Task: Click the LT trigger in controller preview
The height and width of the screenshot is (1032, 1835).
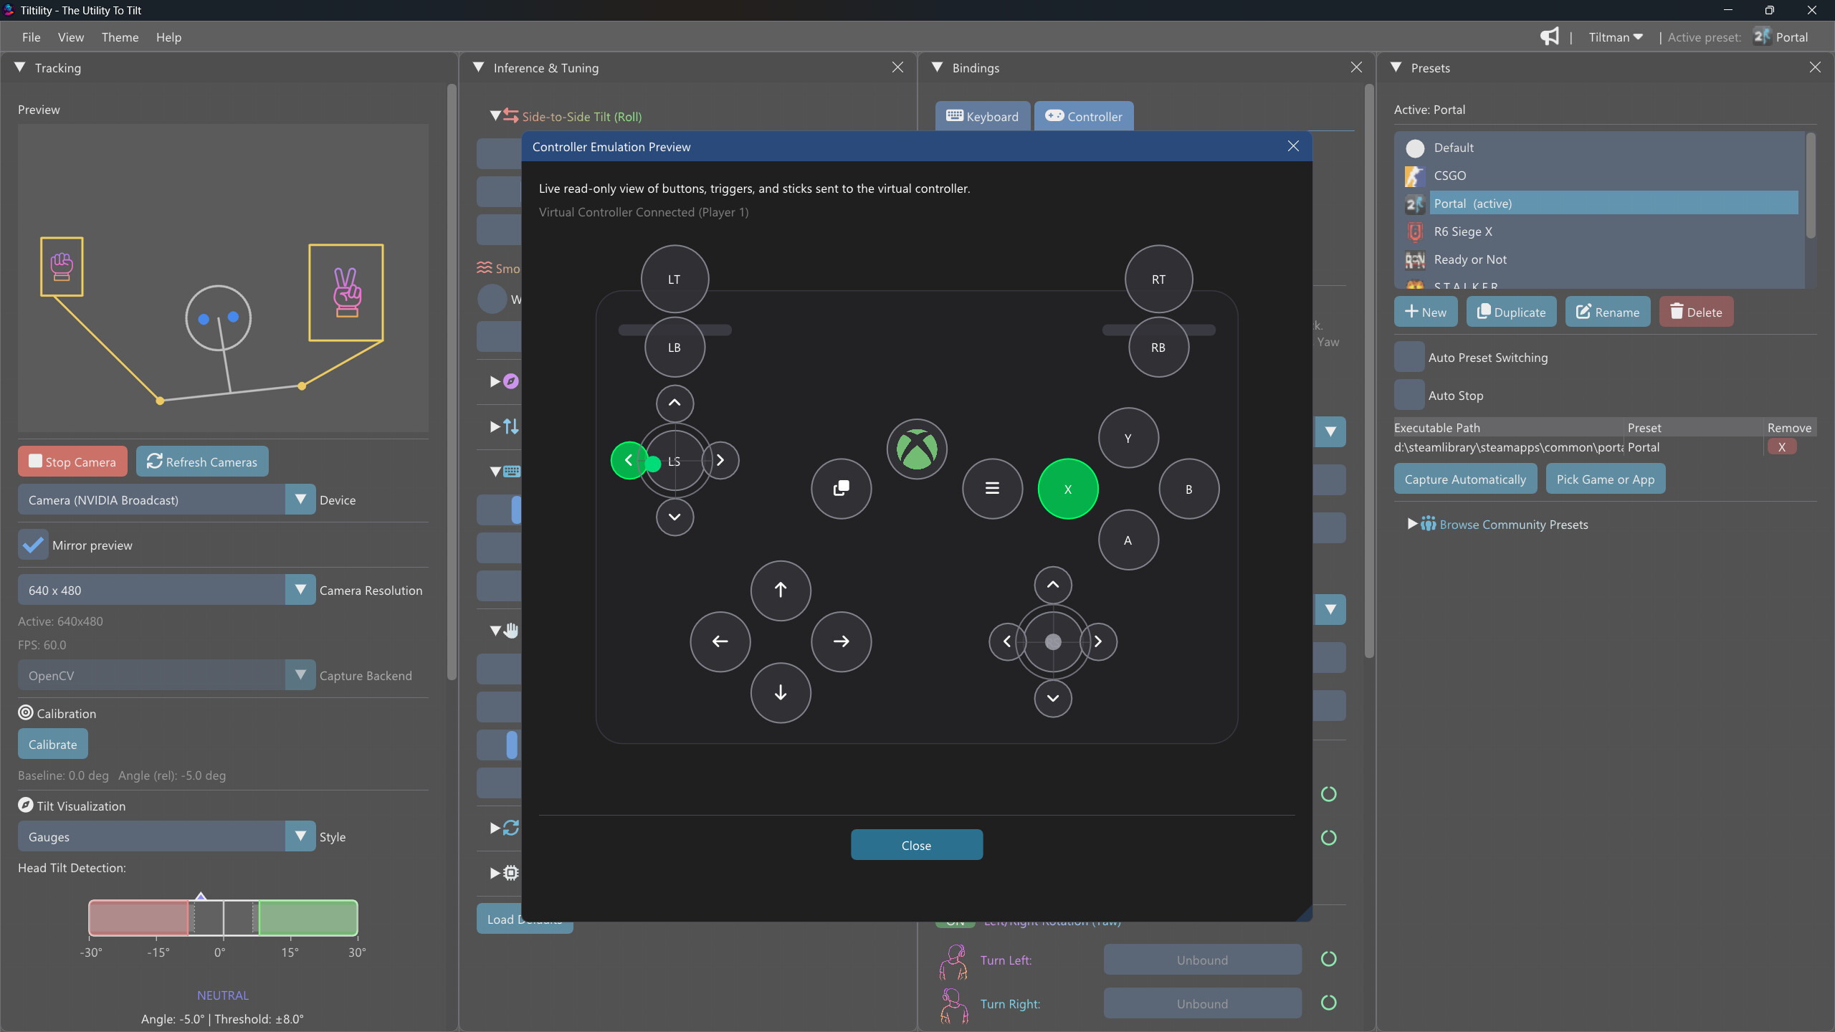Action: (675, 279)
